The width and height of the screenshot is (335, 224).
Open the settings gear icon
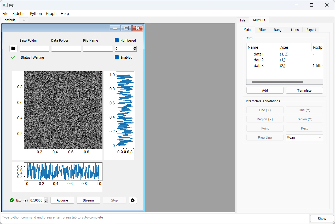tap(133, 200)
